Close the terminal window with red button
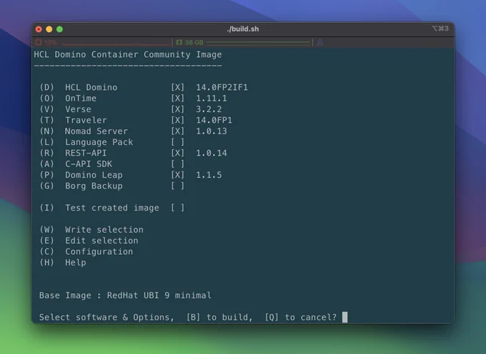 (x=39, y=29)
